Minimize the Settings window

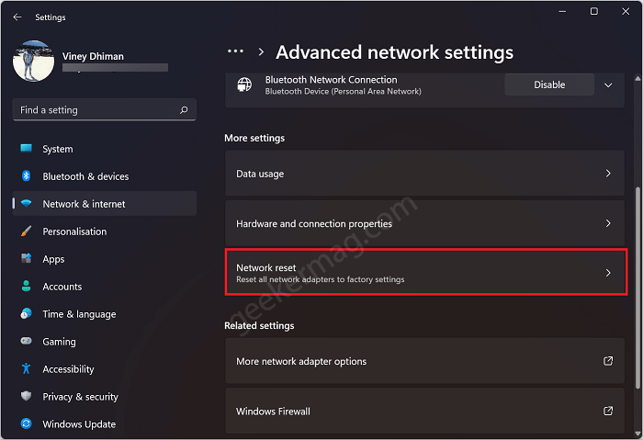coord(562,11)
